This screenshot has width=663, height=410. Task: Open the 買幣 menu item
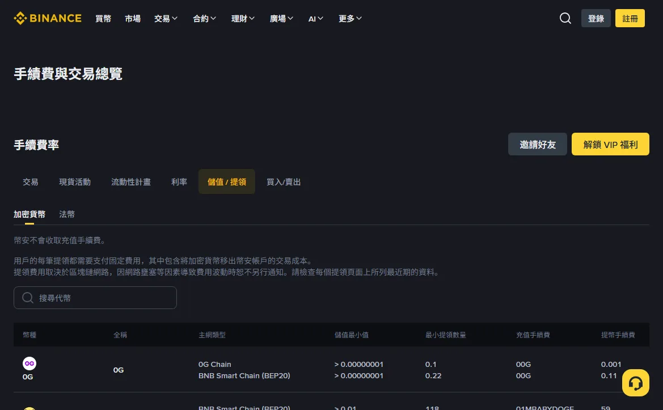103,19
